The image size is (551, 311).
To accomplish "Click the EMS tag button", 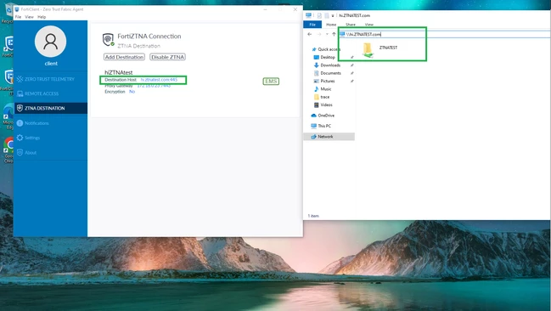I will 271,82.
